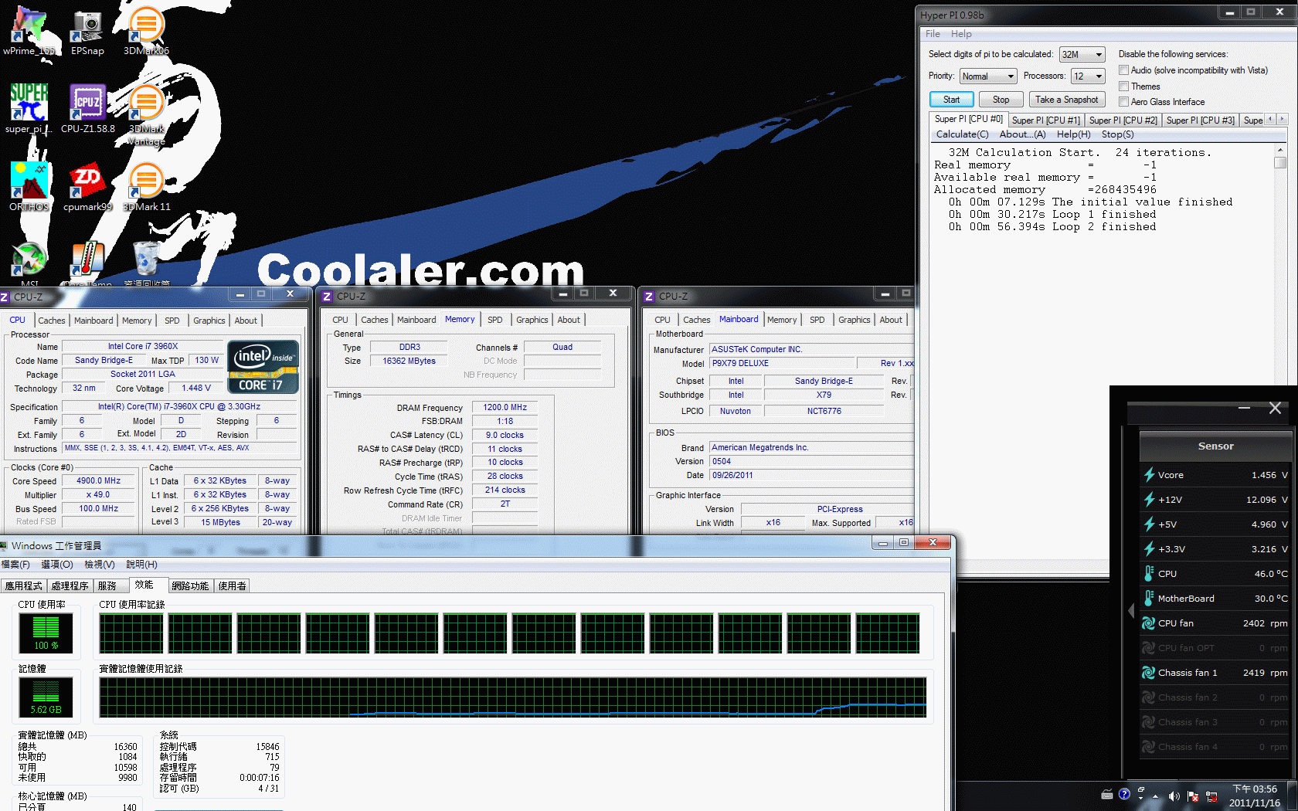Click the MotherBoard temperature thermometer icon
Screen dimensions: 1298x811
click(x=1149, y=599)
